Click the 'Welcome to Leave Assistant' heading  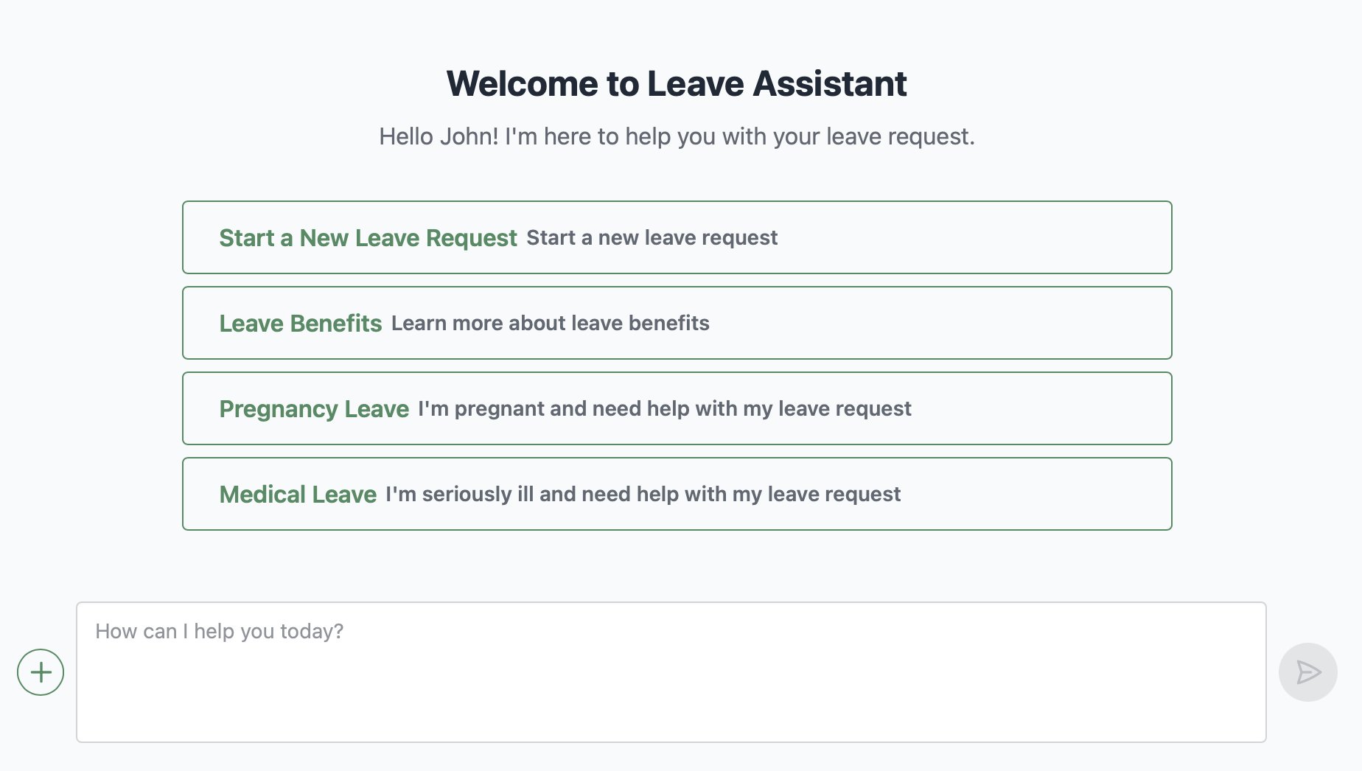click(x=676, y=83)
